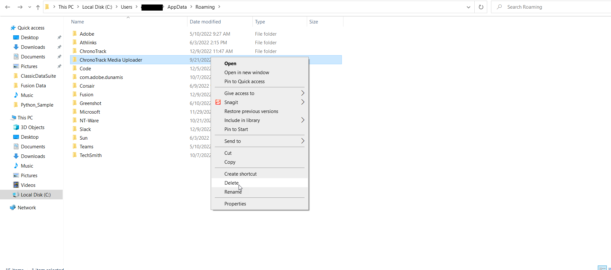Select the Quick access star icon
Screen dimensions: 611x270
13,28
